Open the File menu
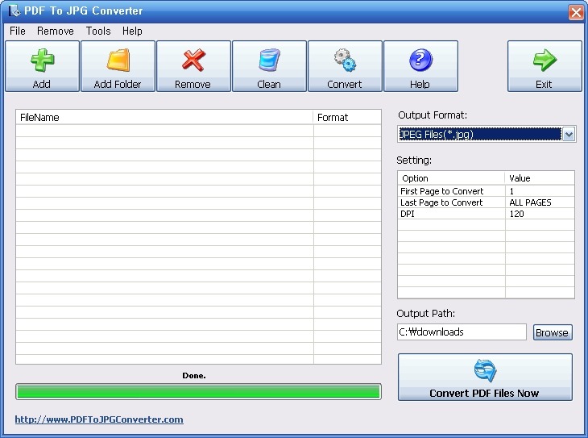The width and height of the screenshot is (588, 438). (x=17, y=31)
